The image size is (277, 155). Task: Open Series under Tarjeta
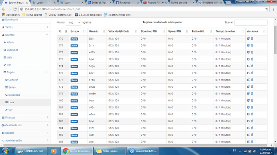[10, 87]
